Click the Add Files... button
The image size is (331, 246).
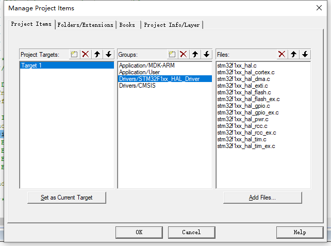[x=262, y=198]
